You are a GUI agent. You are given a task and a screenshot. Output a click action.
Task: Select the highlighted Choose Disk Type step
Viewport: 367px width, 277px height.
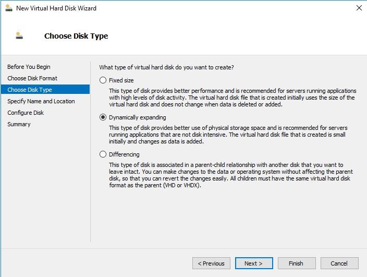30,90
